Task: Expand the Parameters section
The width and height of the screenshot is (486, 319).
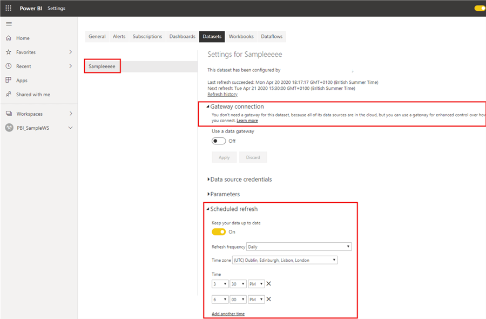Action: click(x=208, y=194)
